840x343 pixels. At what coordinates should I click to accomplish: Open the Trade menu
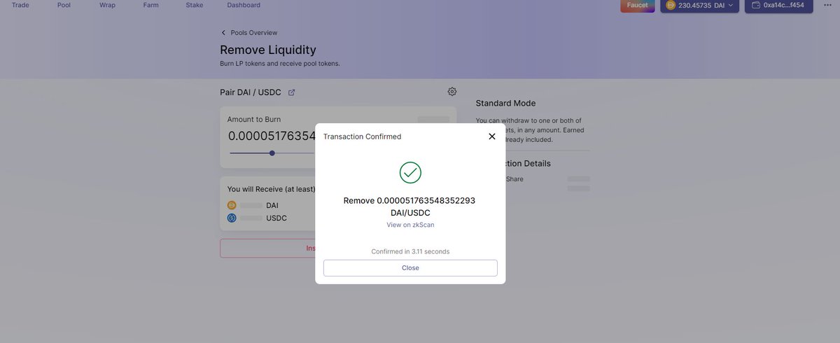coord(20,5)
